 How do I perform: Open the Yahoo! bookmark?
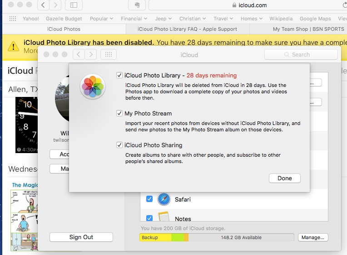tap(31, 19)
